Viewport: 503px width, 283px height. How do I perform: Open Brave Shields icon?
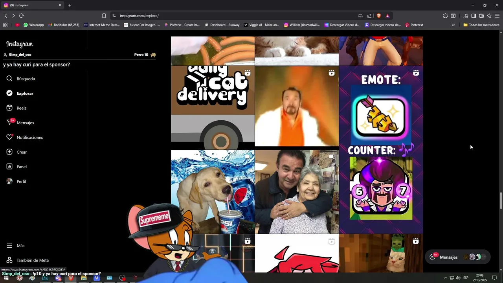pyautogui.click(x=379, y=16)
